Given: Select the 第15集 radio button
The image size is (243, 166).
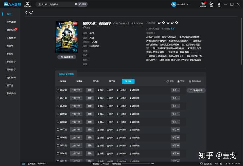Looking at the screenshot, I should [x=58, y=146].
